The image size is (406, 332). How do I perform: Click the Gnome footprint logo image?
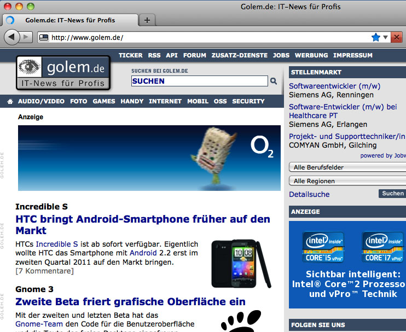(x=241, y=321)
